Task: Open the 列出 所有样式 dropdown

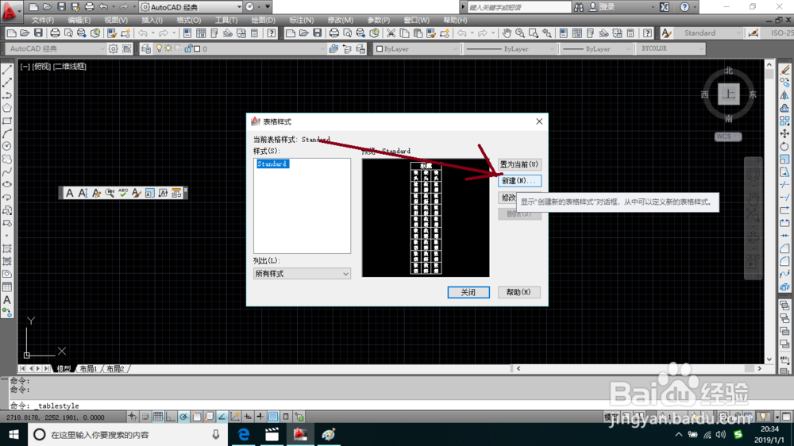Action: (302, 273)
